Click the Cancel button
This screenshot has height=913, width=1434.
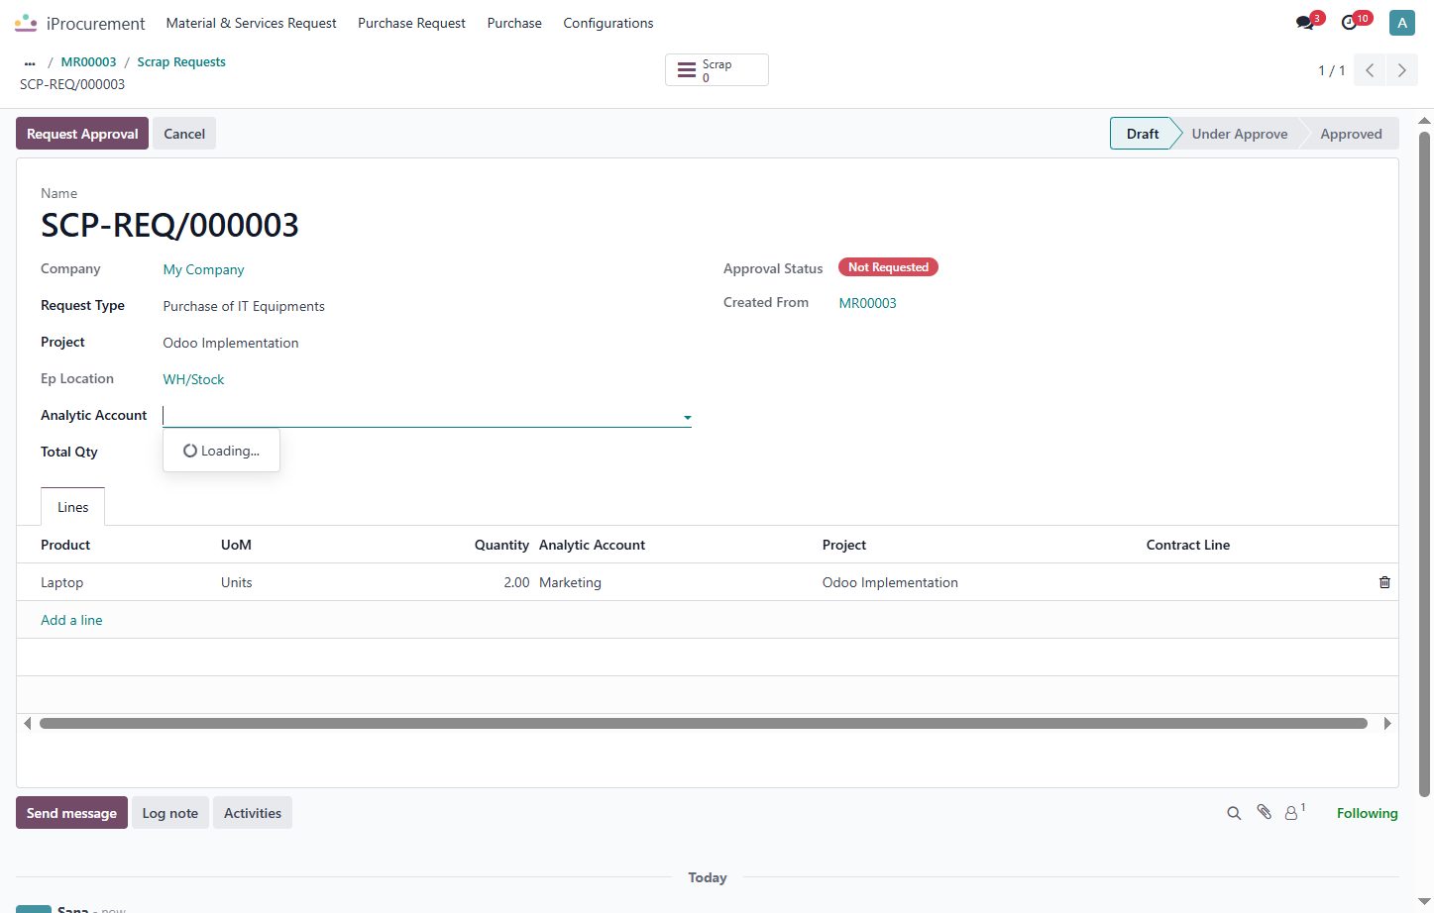click(184, 134)
